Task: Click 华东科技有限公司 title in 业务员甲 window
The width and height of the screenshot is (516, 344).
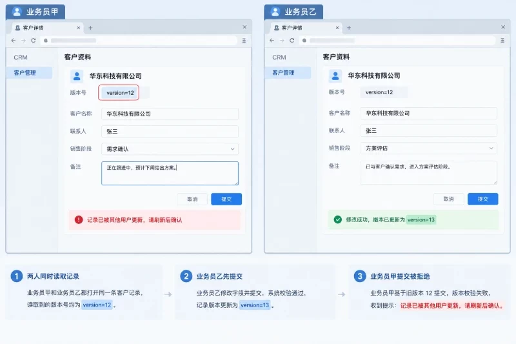Action: [115, 76]
